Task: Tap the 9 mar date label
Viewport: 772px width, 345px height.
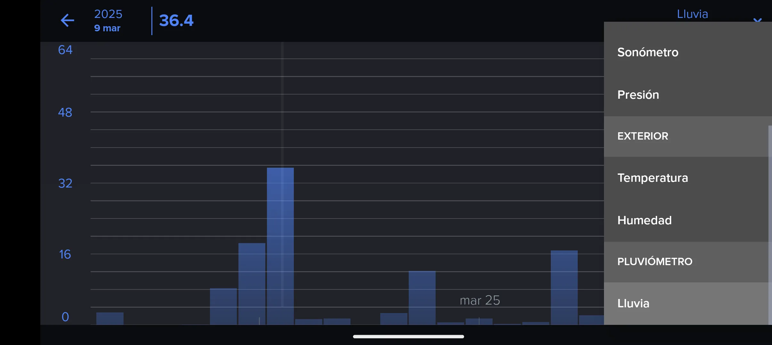Action: coord(107,28)
